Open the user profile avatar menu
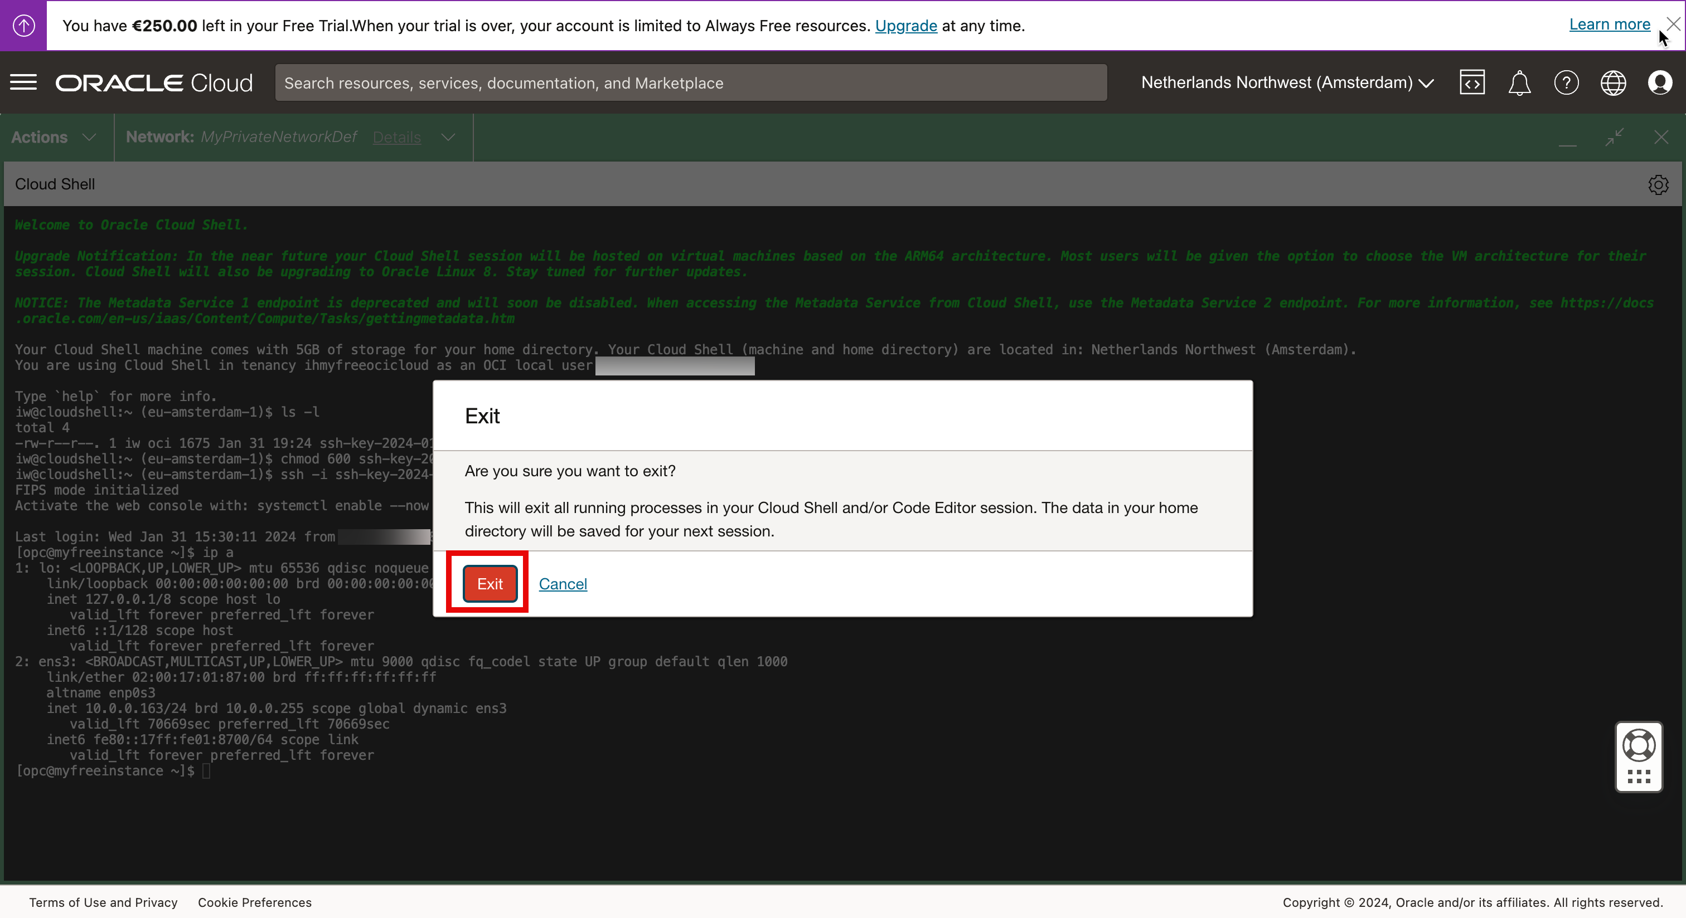Viewport: 1686px width, 918px height. pos(1660,83)
